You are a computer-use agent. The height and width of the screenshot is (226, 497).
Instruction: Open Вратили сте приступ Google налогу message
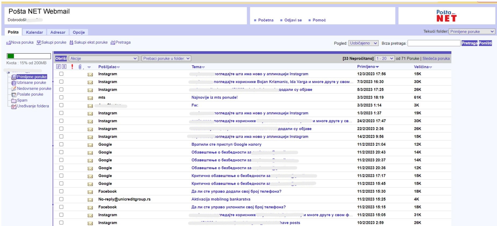pyautogui.click(x=226, y=144)
